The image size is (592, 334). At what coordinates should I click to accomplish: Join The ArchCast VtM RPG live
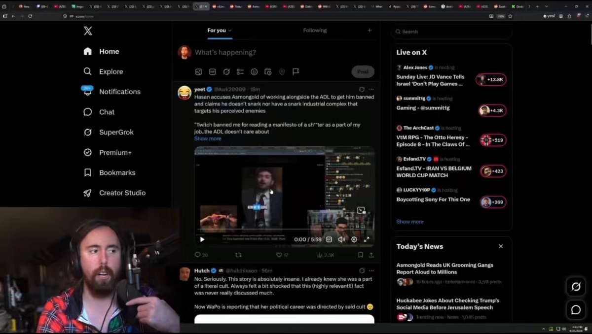tap(493, 140)
